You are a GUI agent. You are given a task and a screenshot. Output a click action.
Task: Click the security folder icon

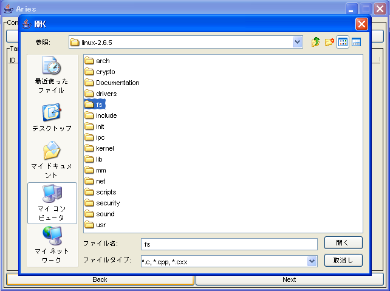point(89,203)
